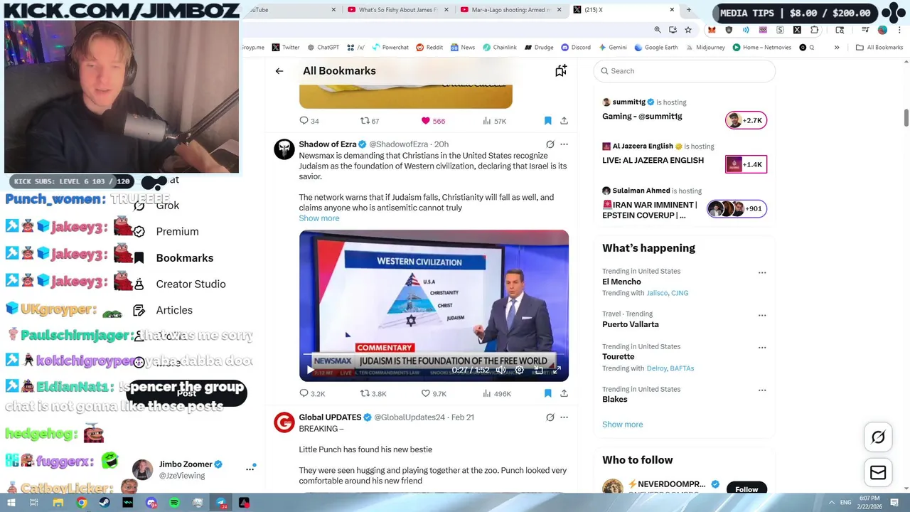Remove bookmark from Shadow of Ezra post
Viewport: 910px width, 512px height.
tap(547, 393)
